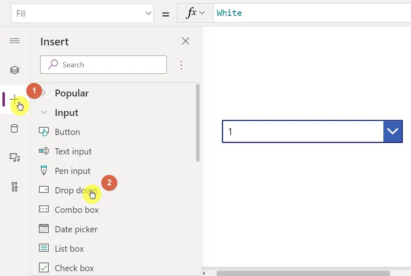Open the Advanced tools panel
The image size is (411, 276).
tap(15, 187)
